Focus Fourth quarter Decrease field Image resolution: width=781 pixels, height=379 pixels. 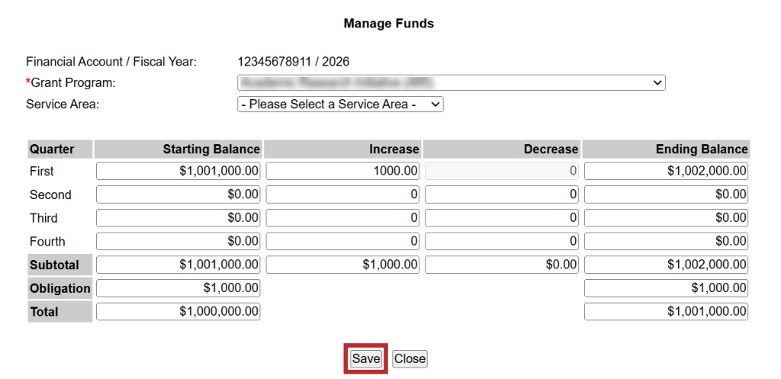pyautogui.click(x=502, y=242)
